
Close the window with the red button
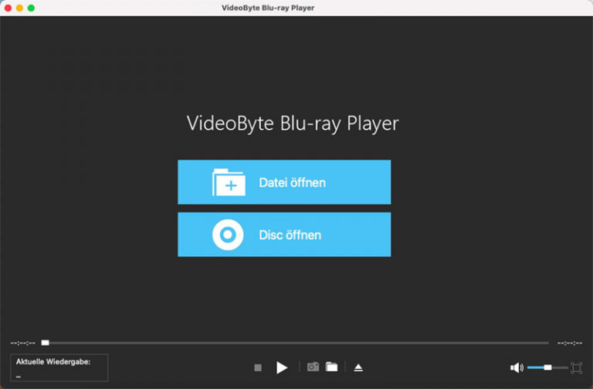[x=8, y=8]
